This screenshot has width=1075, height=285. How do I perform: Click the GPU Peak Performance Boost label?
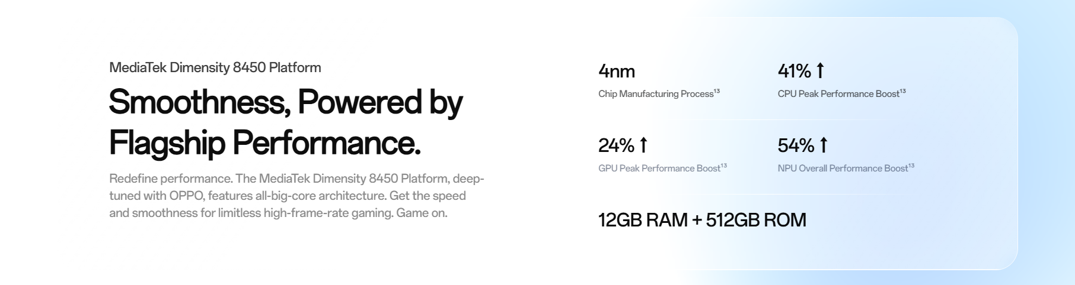(x=659, y=169)
